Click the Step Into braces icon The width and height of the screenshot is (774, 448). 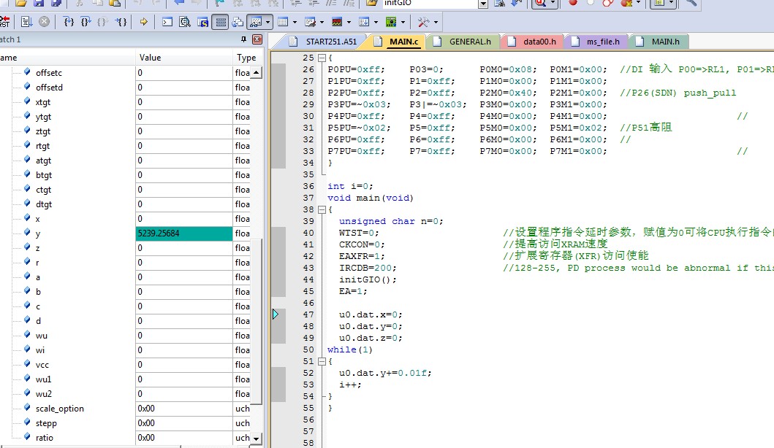pyautogui.click(x=69, y=22)
